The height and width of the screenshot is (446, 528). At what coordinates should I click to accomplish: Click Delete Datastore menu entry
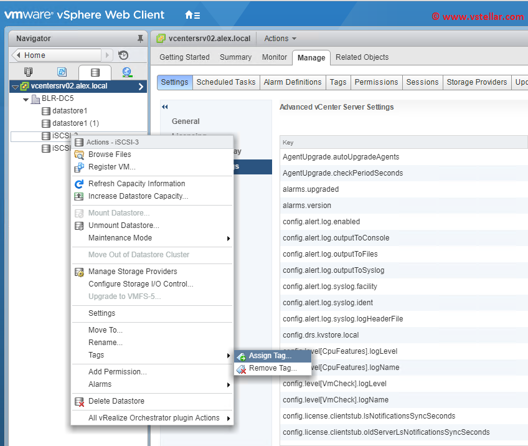pos(116,401)
